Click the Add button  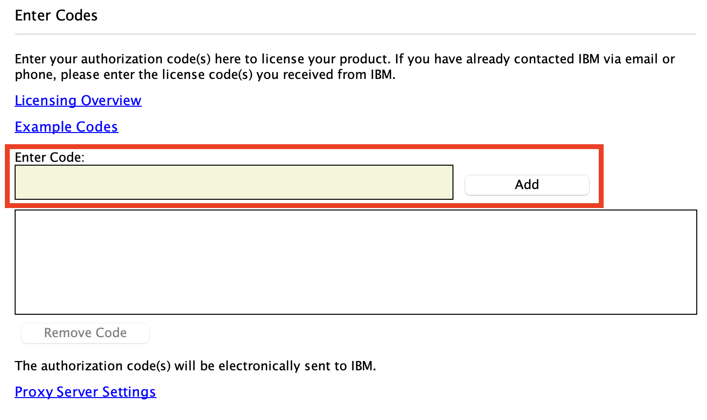tap(527, 185)
